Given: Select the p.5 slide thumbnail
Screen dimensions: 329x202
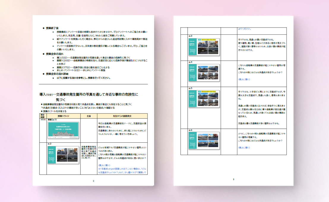Looking at the screenshot, I should pyautogui.click(x=204, y=99).
